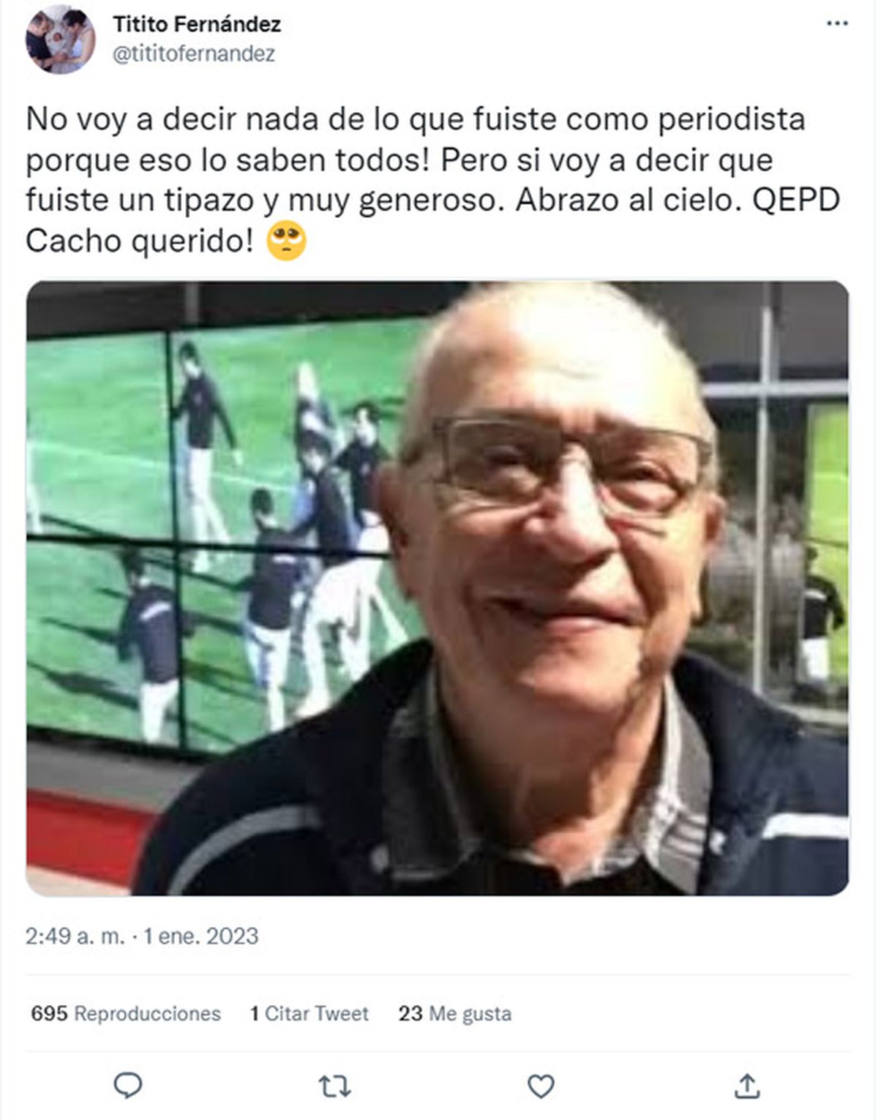The height and width of the screenshot is (1120, 878).
Task: Open Titito Fernández's profile avatar
Action: pos(61,39)
